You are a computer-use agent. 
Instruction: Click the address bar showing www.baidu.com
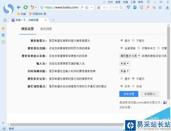point(62,8)
